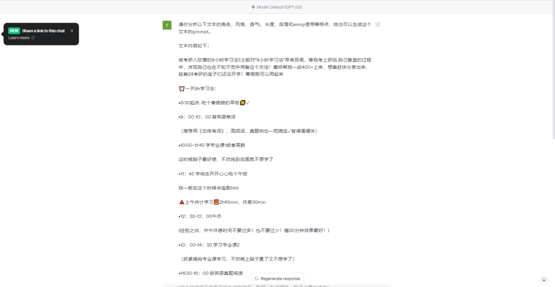Click the red triangle emoji before 上午共计学习

pos(181,202)
